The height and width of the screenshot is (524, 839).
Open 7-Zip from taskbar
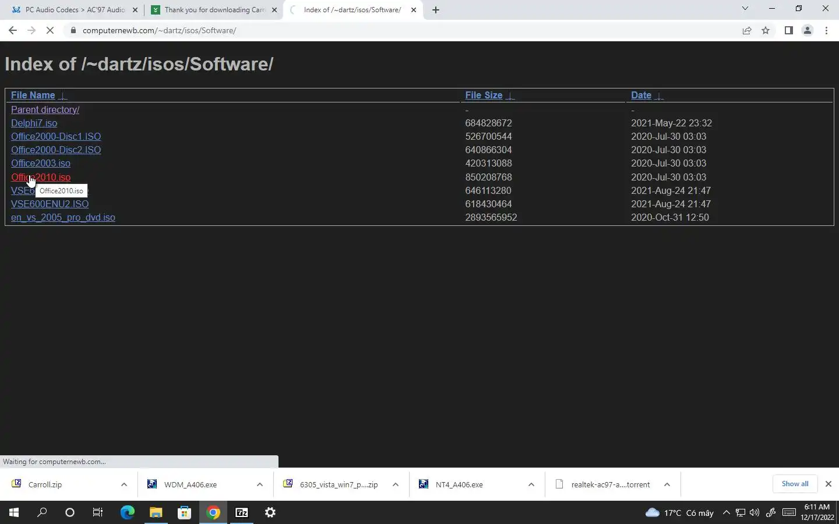pyautogui.click(x=242, y=512)
